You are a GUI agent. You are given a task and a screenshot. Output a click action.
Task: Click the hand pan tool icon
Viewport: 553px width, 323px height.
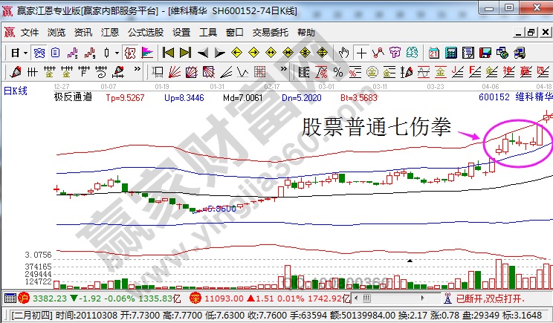[x=343, y=53]
